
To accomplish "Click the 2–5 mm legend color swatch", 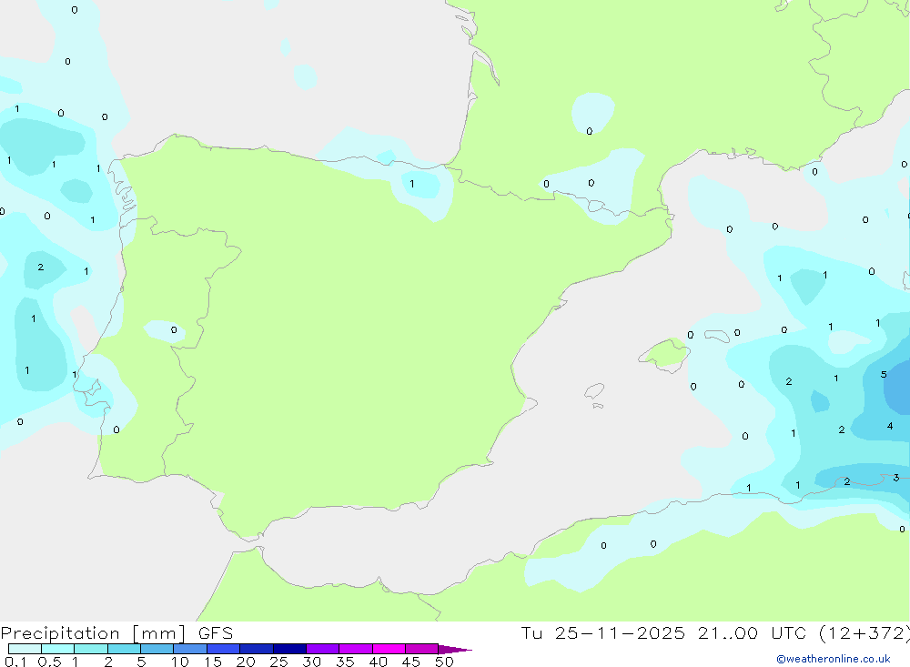I will pyautogui.click(x=124, y=649).
